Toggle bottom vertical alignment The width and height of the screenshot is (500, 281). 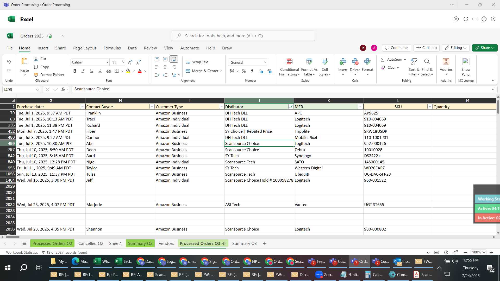(x=174, y=59)
